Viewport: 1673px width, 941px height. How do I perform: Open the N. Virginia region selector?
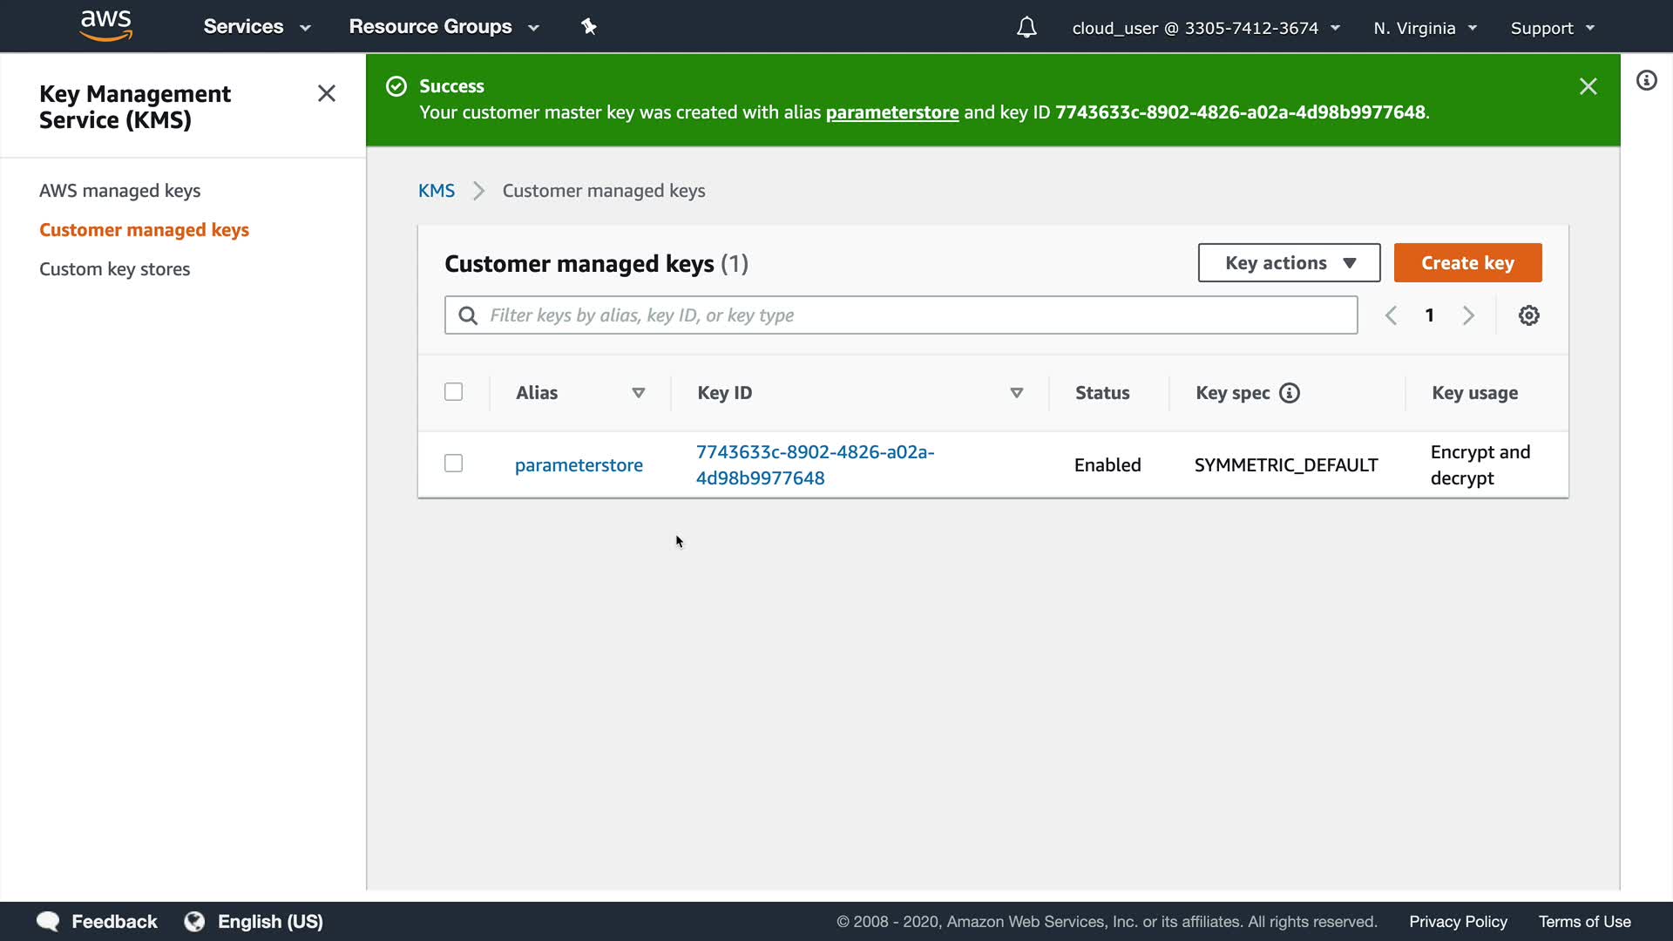tap(1425, 28)
